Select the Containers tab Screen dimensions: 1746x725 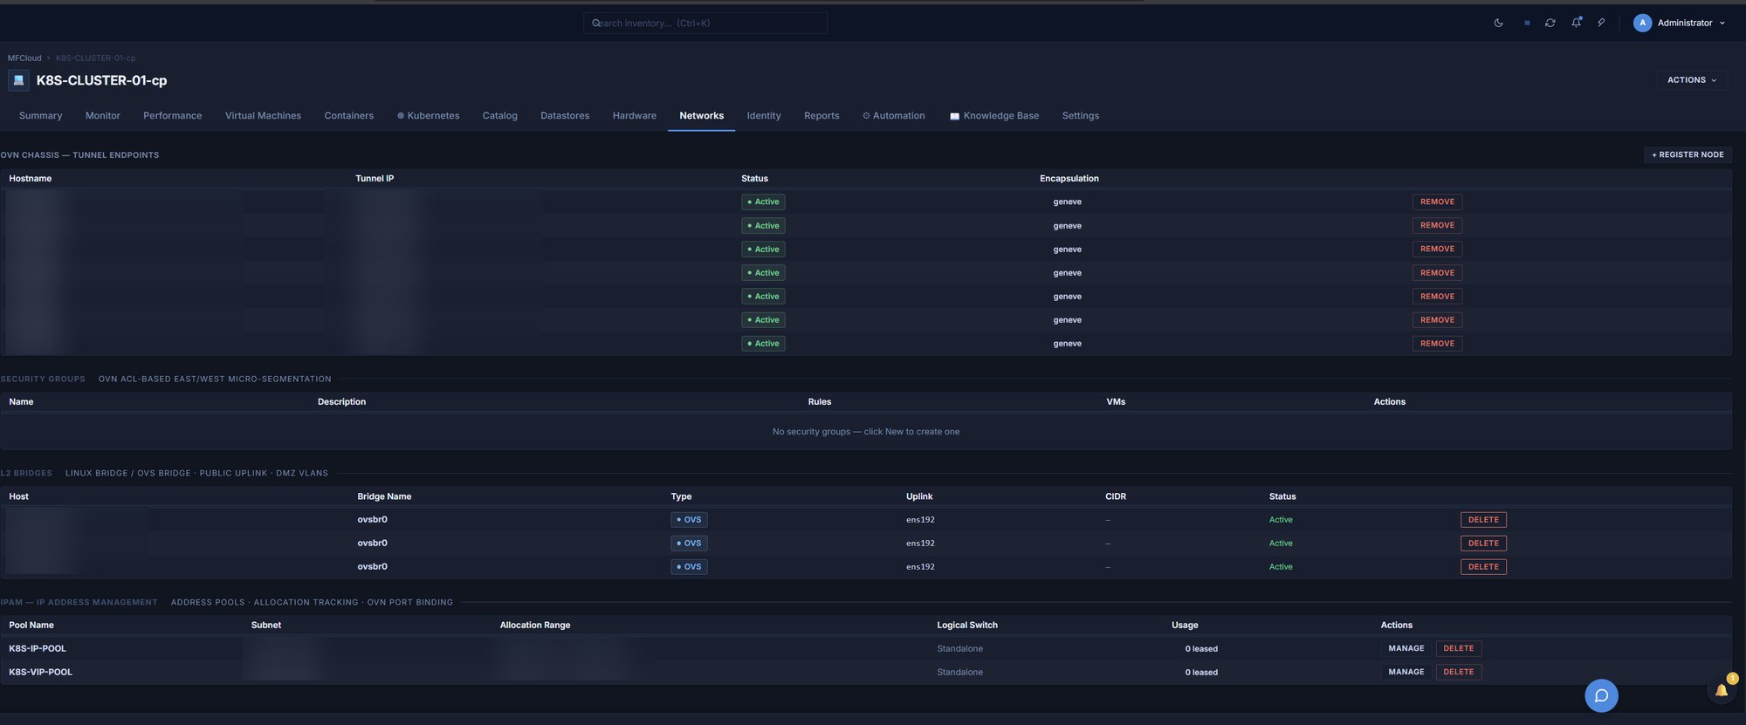[x=348, y=116]
